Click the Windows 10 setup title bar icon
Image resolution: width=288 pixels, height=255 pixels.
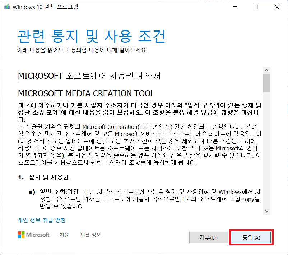coord(7,7)
